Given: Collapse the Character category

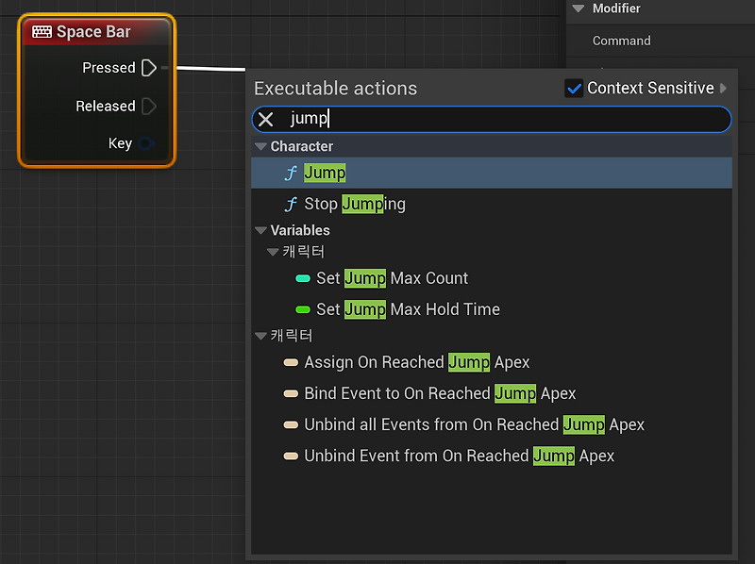Looking at the screenshot, I should point(260,146).
